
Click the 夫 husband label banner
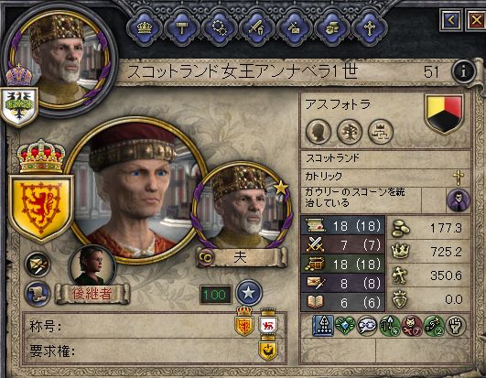click(x=242, y=258)
